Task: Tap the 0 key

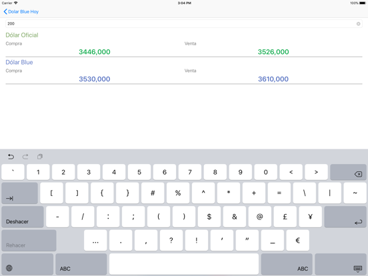Action: click(266, 172)
